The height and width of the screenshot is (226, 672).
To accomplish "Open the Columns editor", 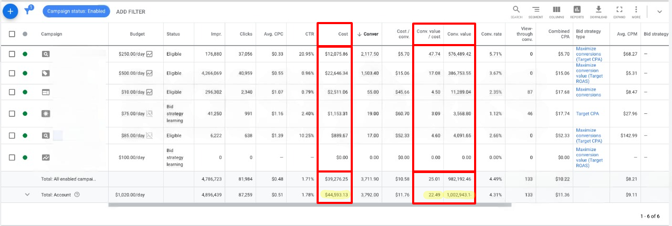I will click(556, 9).
